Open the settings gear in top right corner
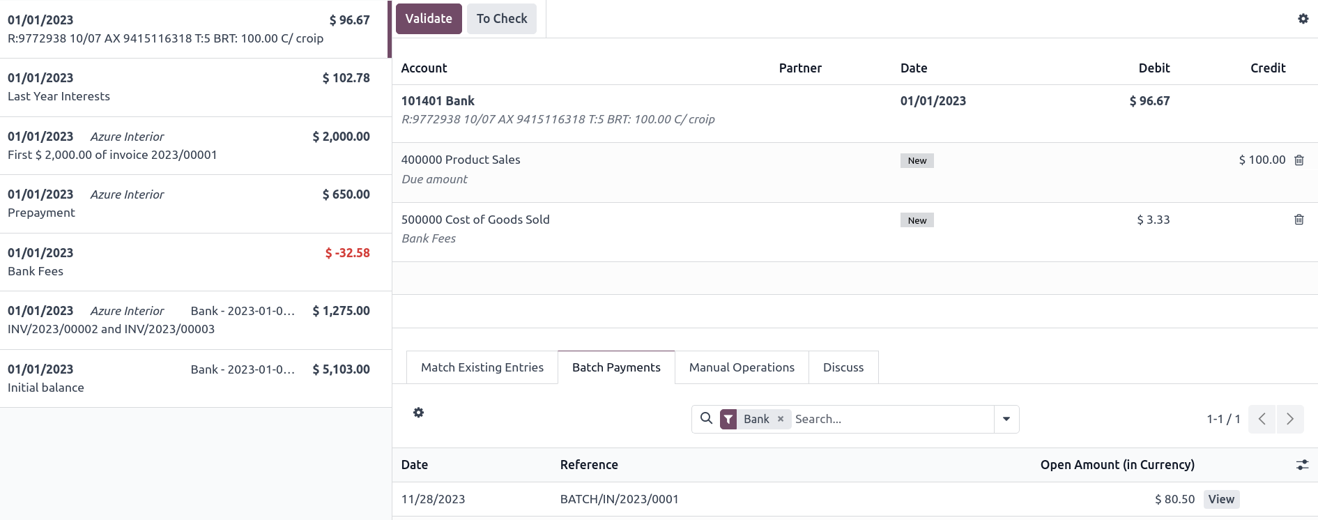Viewport: 1318px width, 520px height. [x=1303, y=19]
